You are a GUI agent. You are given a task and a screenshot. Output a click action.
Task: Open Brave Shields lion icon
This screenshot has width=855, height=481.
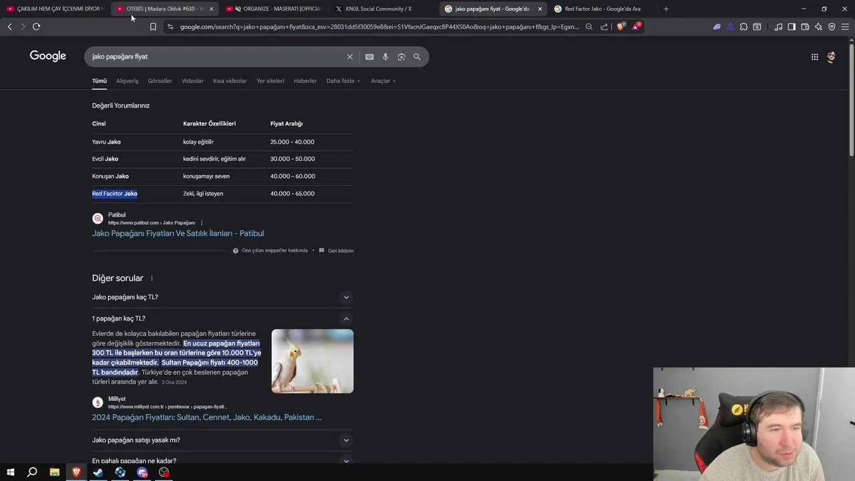coord(621,27)
